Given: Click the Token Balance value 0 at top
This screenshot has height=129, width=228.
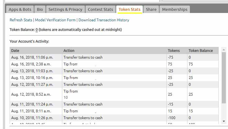Looking at the screenshot, I should coord(37,30).
